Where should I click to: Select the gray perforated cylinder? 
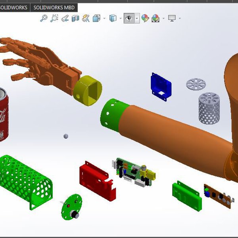(209, 108)
